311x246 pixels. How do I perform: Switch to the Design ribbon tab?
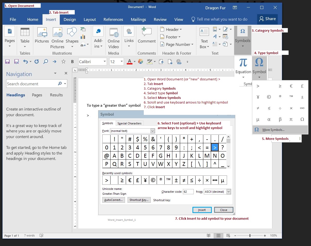[70, 19]
